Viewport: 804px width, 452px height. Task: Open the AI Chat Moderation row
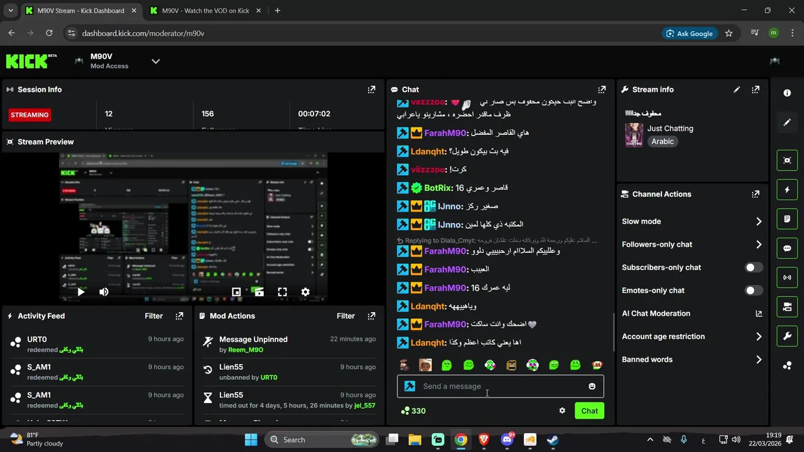[x=692, y=313]
